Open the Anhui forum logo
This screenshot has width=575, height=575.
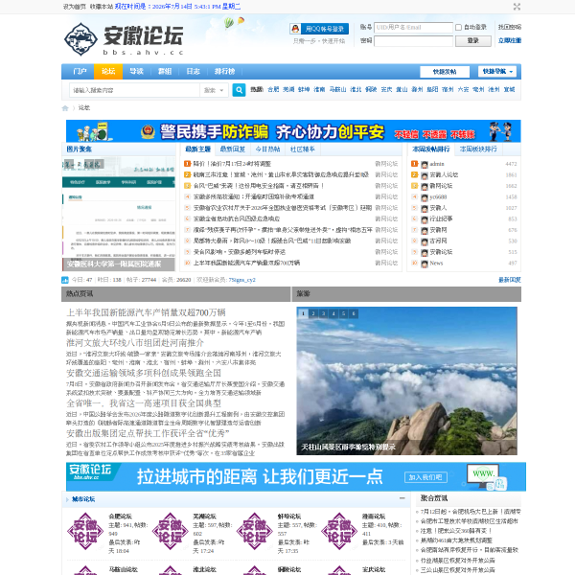(124, 39)
